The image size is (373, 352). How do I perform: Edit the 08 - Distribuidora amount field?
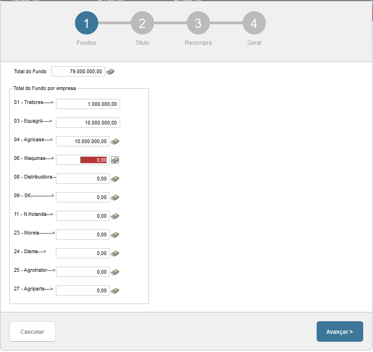pos(83,179)
